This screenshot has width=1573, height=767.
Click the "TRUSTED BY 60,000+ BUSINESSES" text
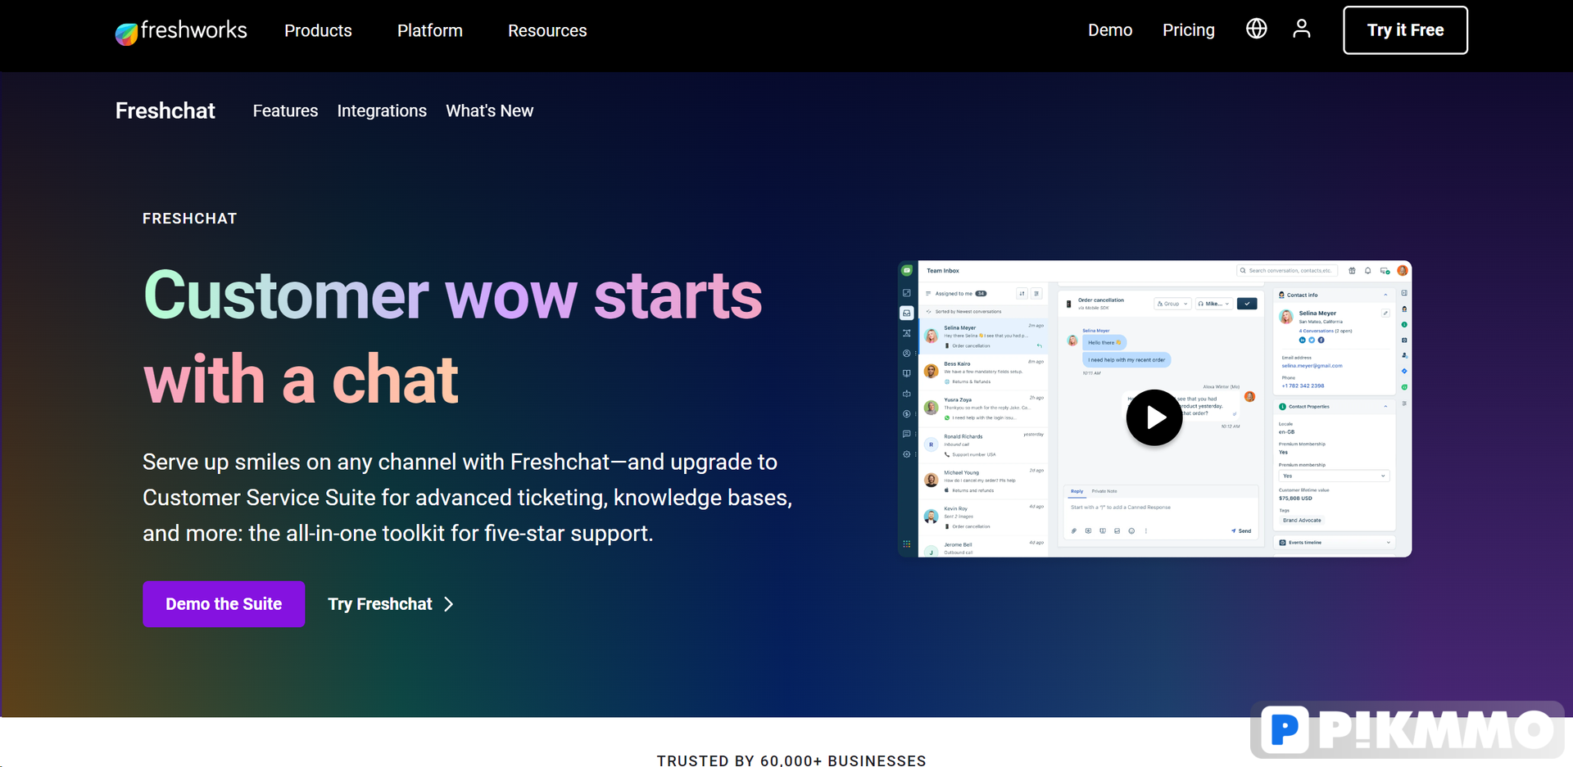point(791,760)
